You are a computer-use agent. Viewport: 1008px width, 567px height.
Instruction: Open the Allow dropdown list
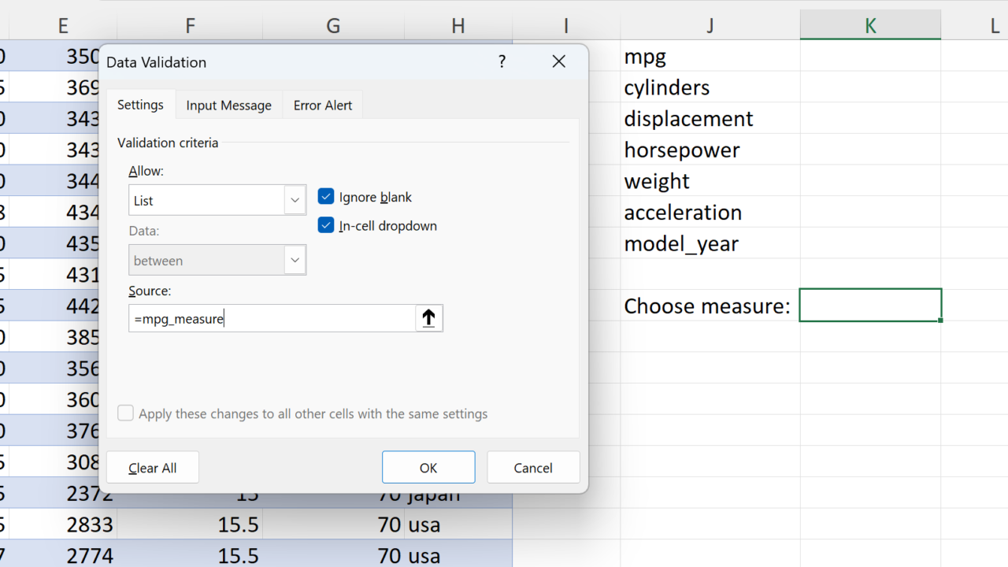tap(295, 201)
